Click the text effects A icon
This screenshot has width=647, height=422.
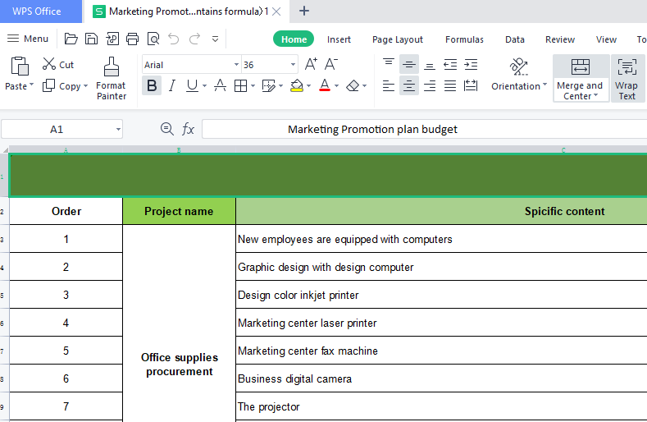220,85
